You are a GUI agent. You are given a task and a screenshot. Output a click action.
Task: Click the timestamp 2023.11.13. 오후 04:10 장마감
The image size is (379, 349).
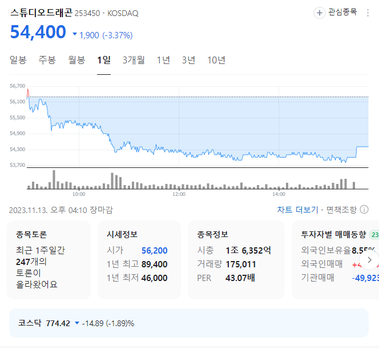[61, 210]
